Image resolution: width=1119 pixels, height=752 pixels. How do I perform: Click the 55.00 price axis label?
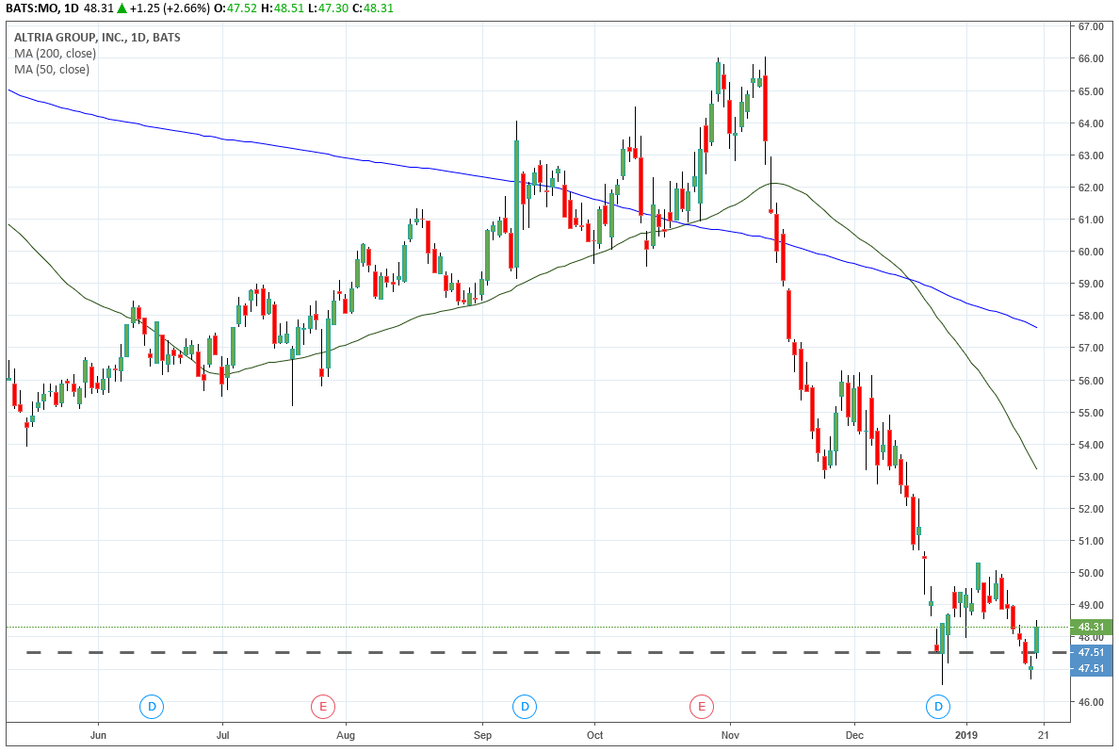click(1091, 413)
